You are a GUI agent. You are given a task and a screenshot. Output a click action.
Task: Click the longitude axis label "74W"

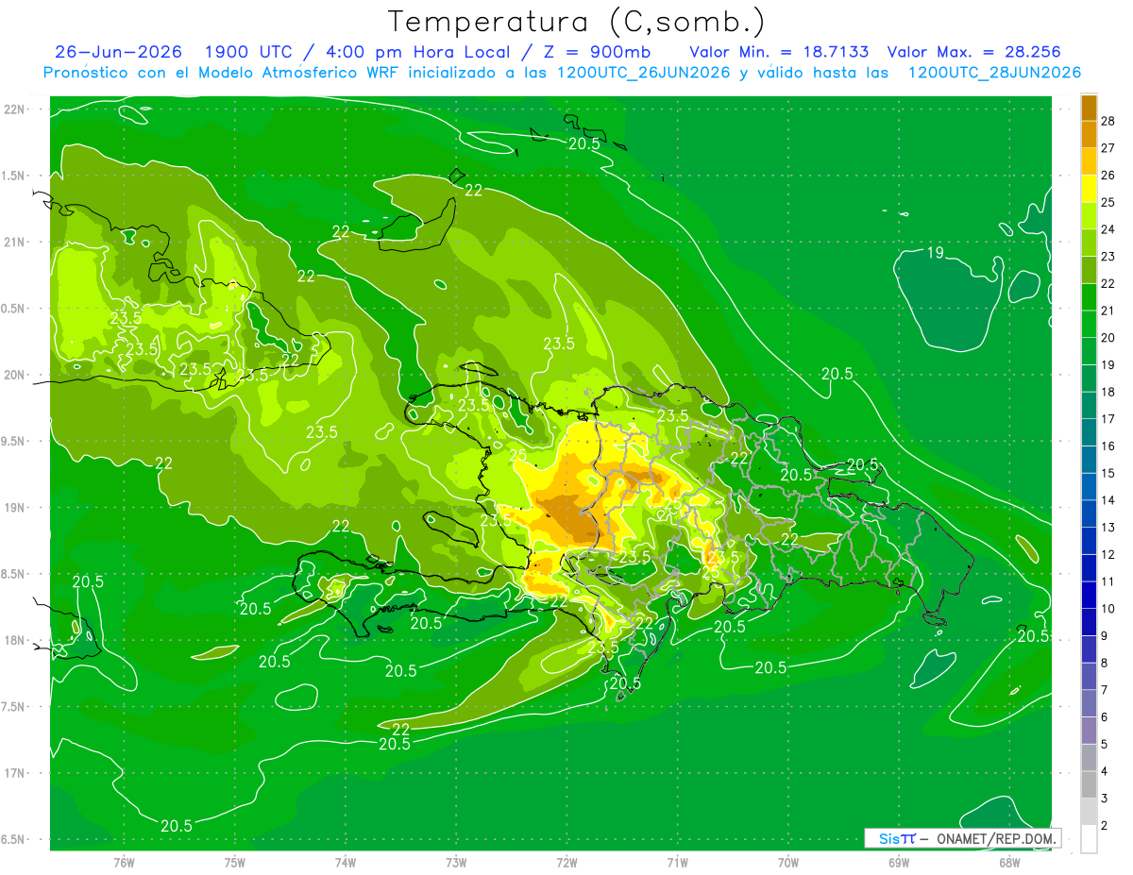click(345, 863)
